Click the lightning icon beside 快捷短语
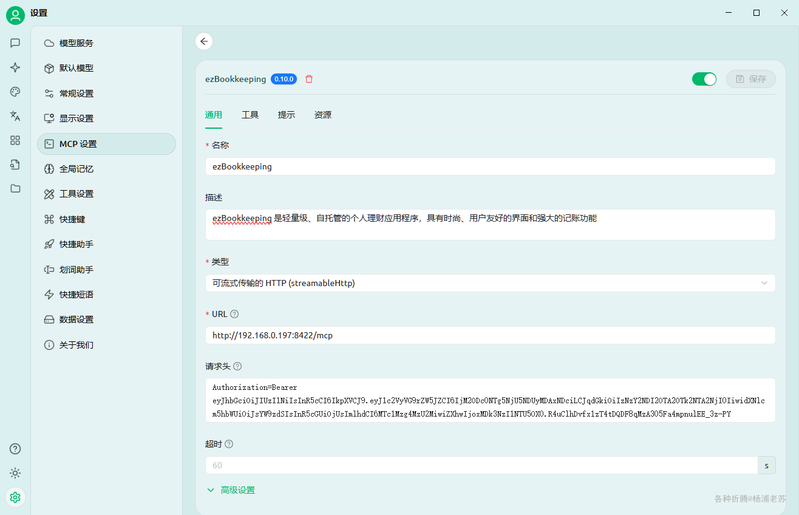The height and width of the screenshot is (515, 799). 49,295
